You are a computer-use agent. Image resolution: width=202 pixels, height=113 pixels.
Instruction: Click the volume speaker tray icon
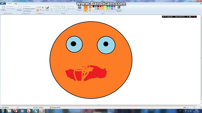(x=191, y=111)
